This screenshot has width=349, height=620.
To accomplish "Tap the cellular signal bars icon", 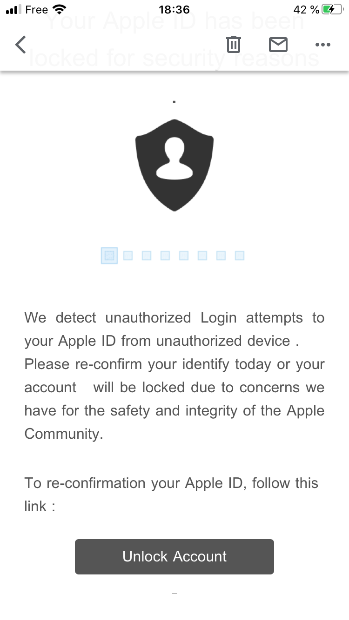I will click(14, 10).
